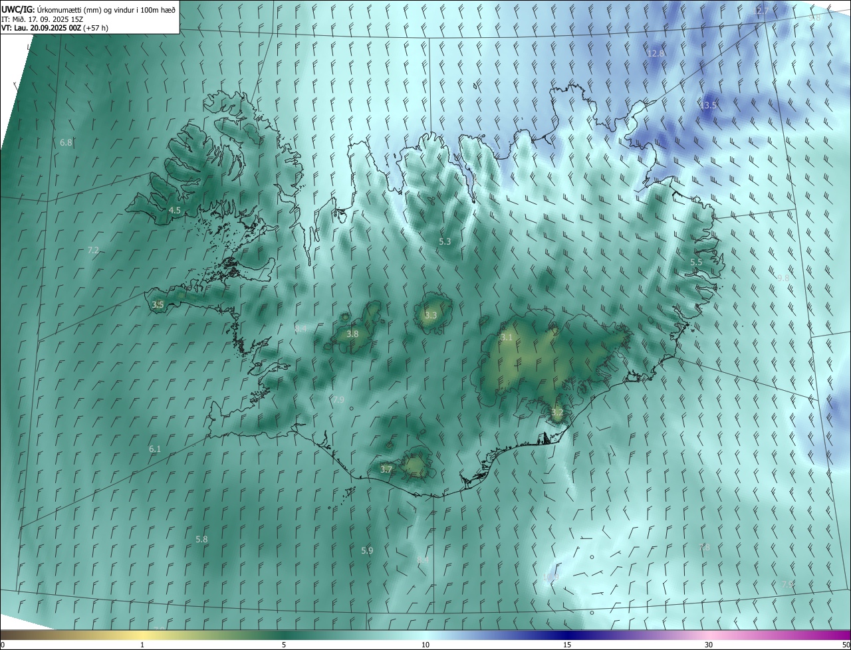Click the 6.1 value label on the map
Viewport: 851px width, 650px height.
click(x=155, y=449)
